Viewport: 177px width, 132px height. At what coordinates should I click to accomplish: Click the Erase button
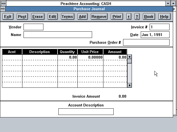[38, 16]
